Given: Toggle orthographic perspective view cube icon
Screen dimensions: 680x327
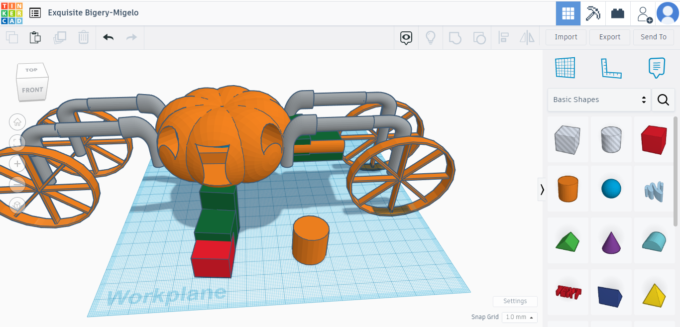Looking at the screenshot, I should coord(17,205).
